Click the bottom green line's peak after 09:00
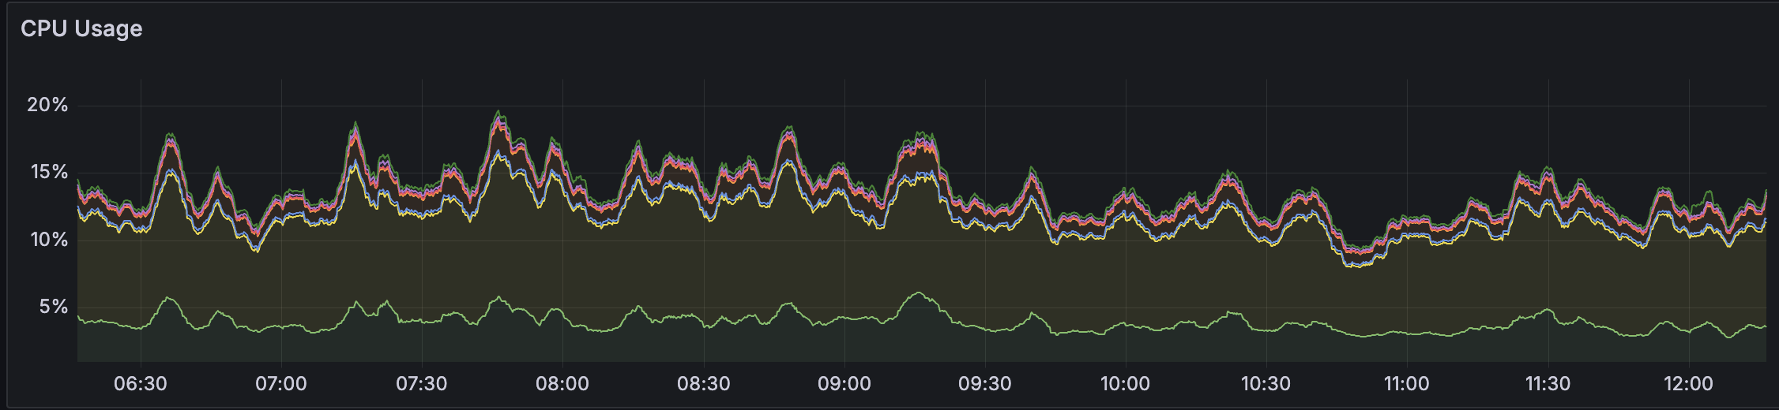 point(917,293)
